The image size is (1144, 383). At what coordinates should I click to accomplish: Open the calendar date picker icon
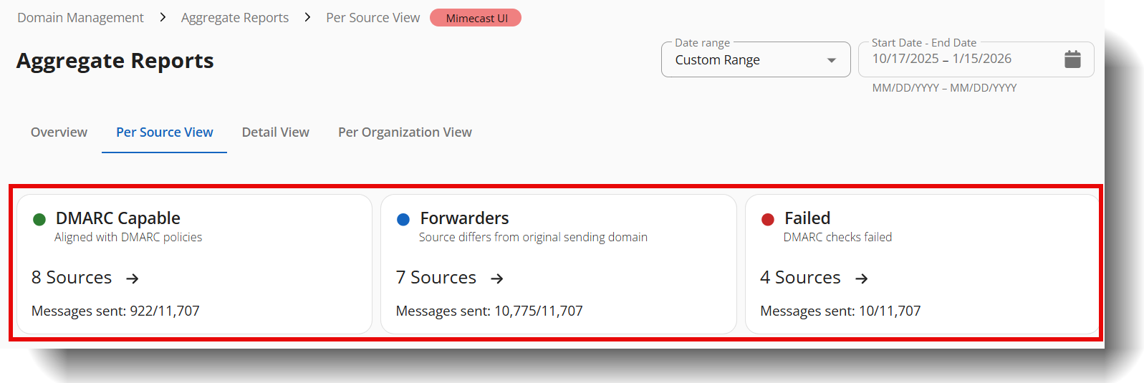click(x=1072, y=59)
